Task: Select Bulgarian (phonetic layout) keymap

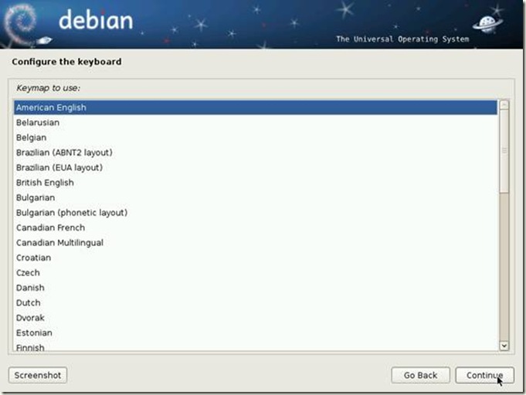Action: click(x=256, y=213)
